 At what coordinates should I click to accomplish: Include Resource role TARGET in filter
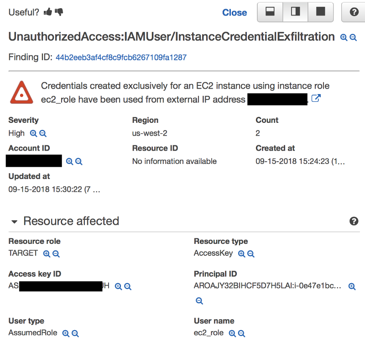47,253
